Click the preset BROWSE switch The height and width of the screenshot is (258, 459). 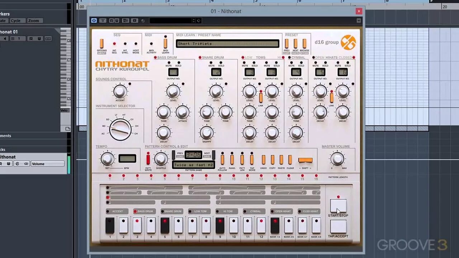(x=304, y=44)
